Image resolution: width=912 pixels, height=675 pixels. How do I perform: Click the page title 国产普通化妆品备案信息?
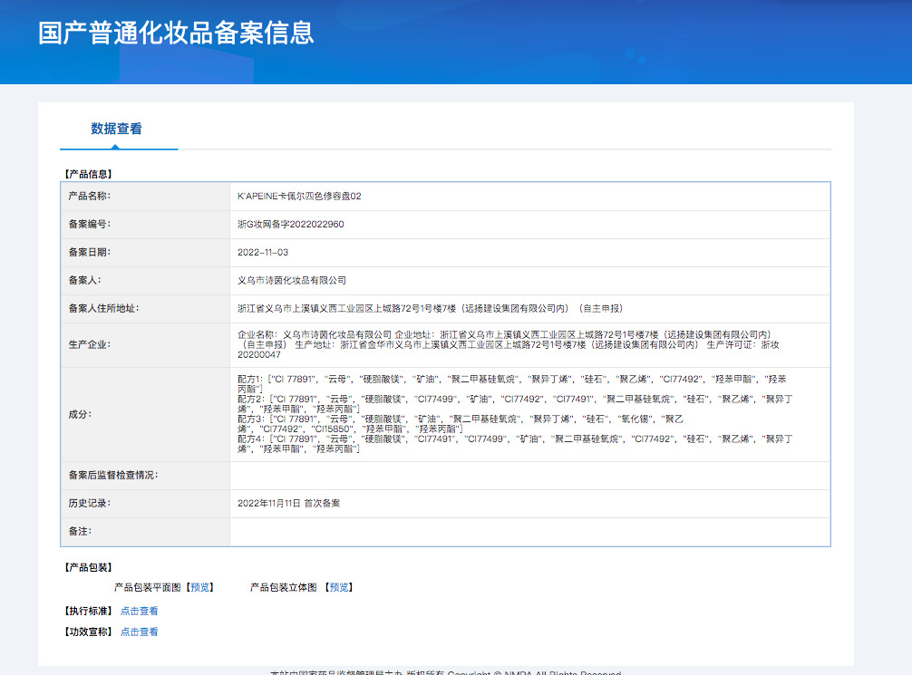pyautogui.click(x=176, y=34)
